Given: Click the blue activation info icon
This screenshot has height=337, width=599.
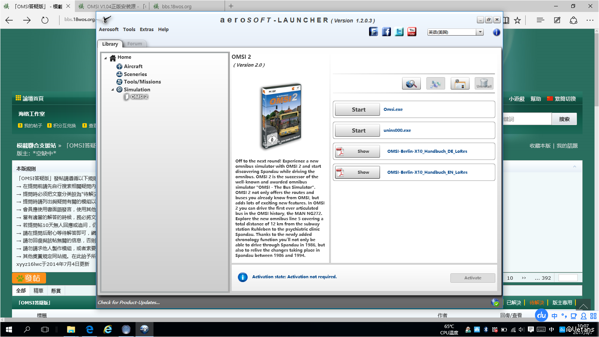Looking at the screenshot, I should point(243,277).
